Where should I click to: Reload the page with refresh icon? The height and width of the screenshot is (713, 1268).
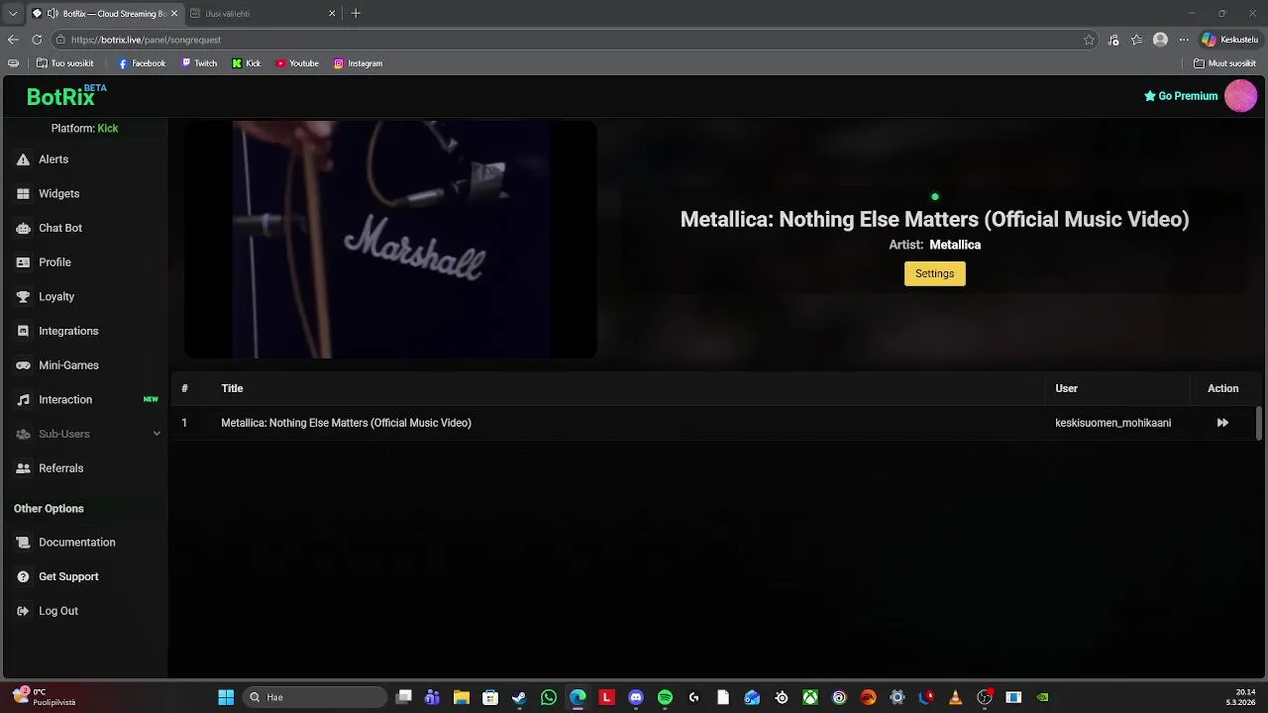point(37,40)
